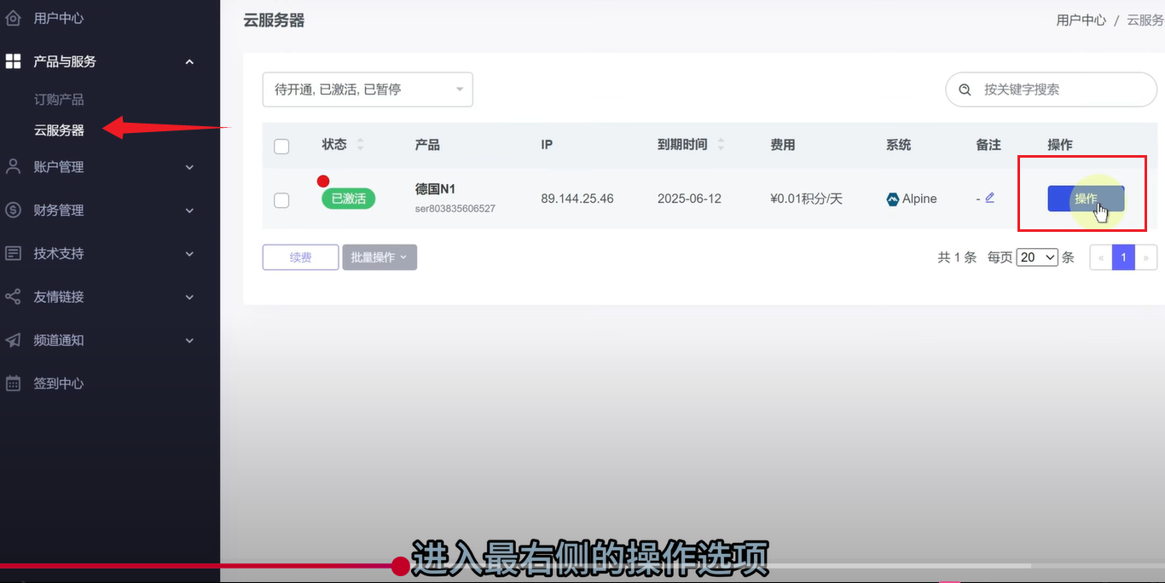Expand the 财务管理 menu chevron
The image size is (1165, 583).
click(x=189, y=211)
